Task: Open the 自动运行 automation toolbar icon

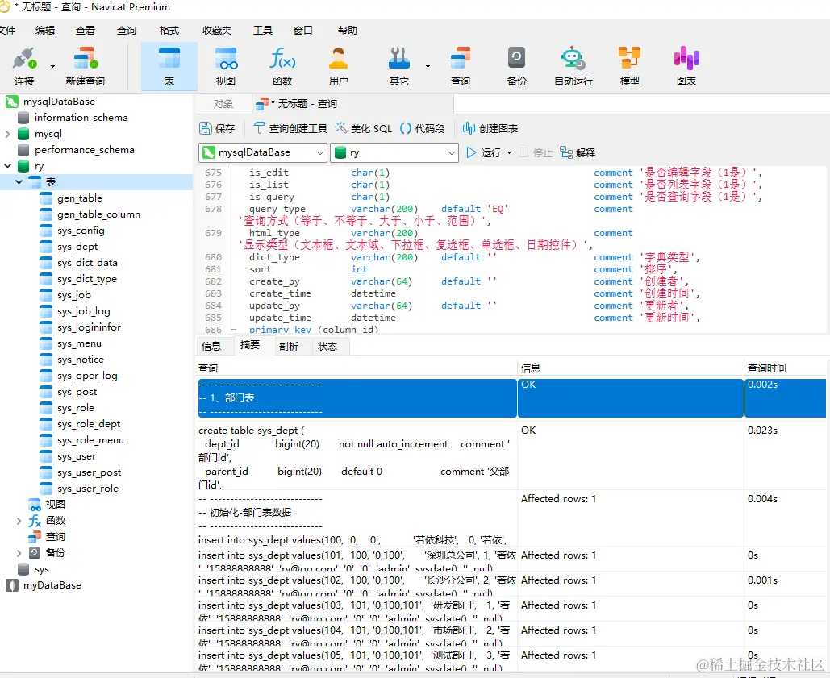Action: pos(573,66)
